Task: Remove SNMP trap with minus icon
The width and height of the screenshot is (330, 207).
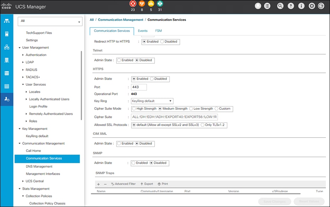Action: click(105, 184)
